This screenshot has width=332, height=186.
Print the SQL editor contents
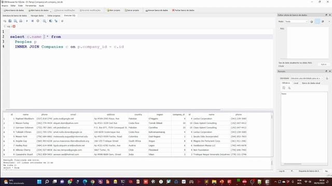pos(21,21)
